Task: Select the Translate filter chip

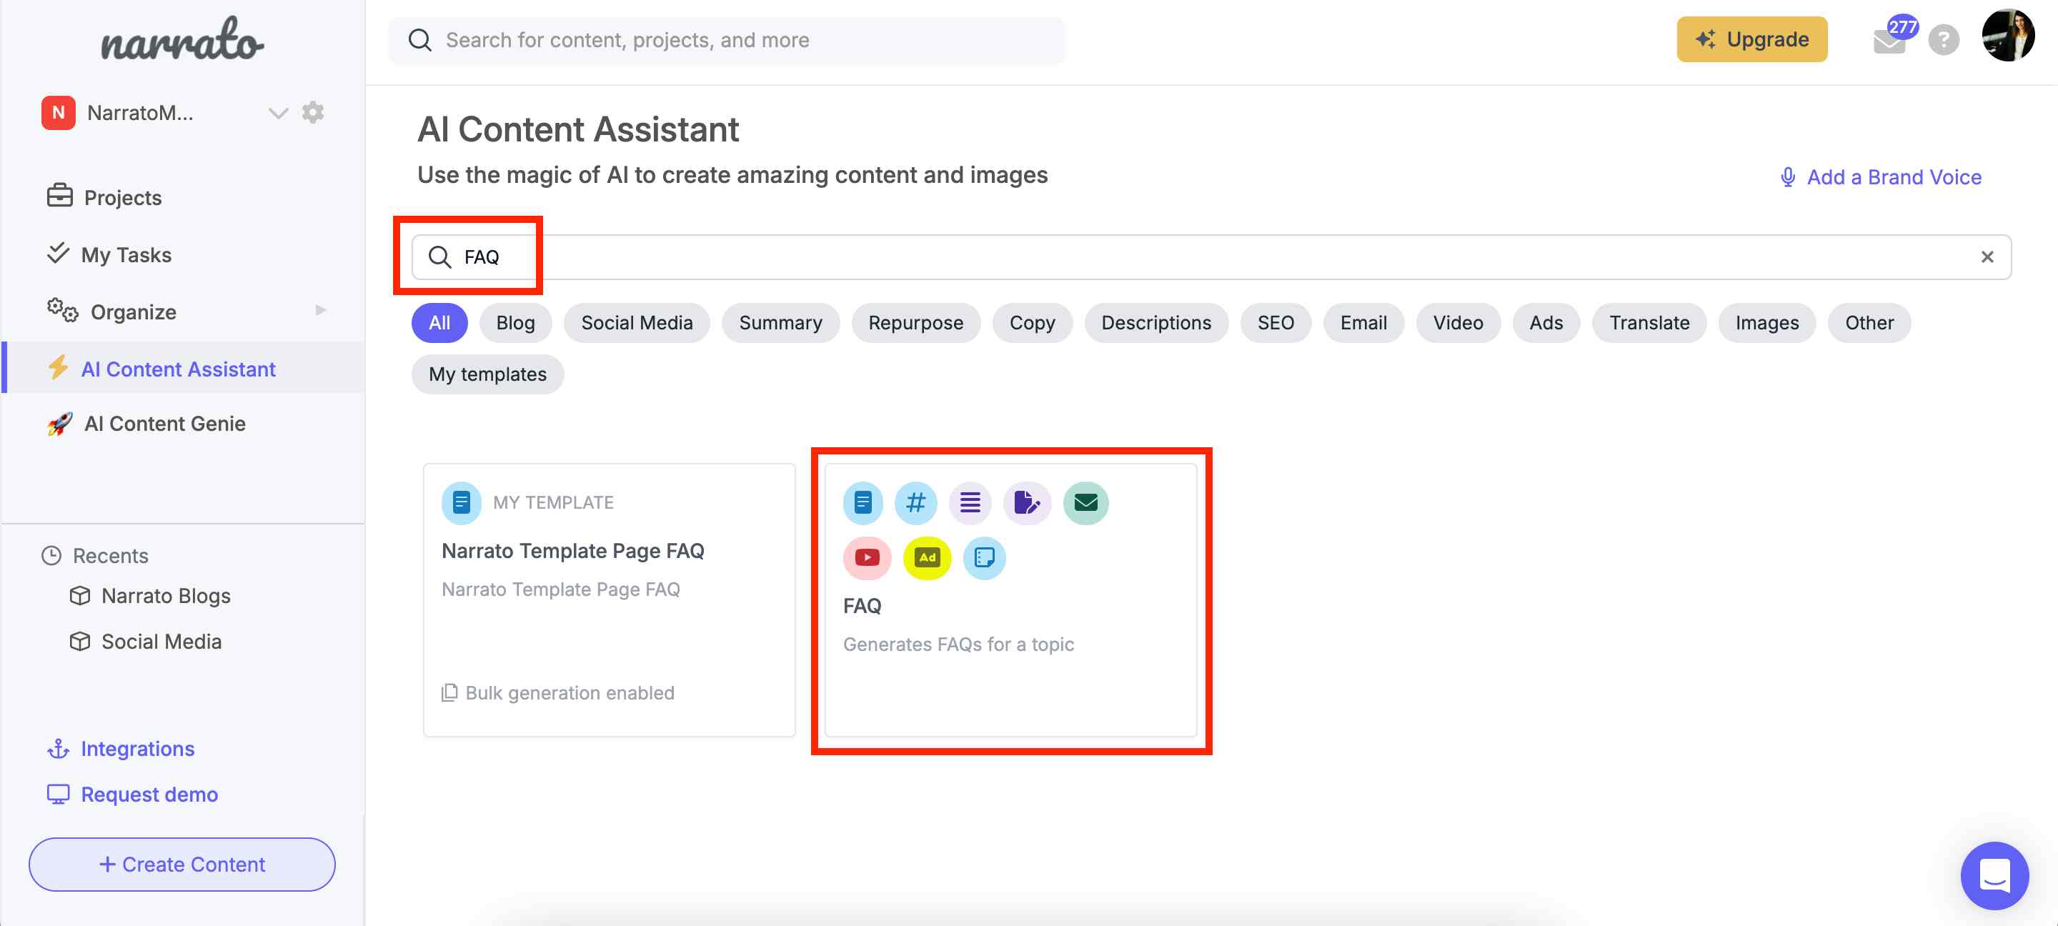Action: pos(1649,323)
